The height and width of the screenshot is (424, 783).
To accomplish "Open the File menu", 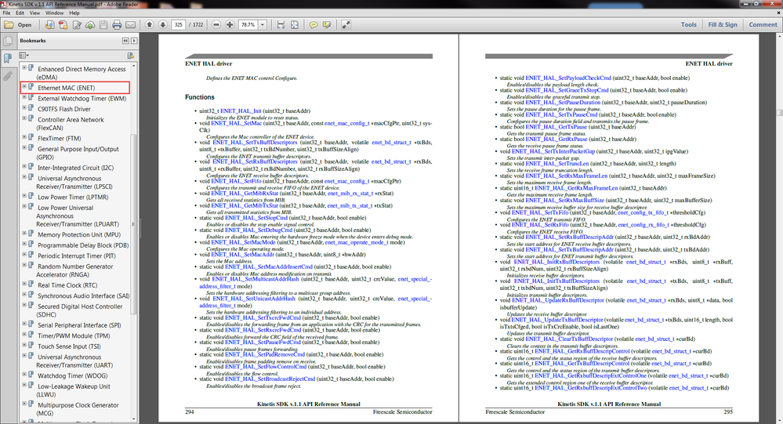I will (x=6, y=13).
